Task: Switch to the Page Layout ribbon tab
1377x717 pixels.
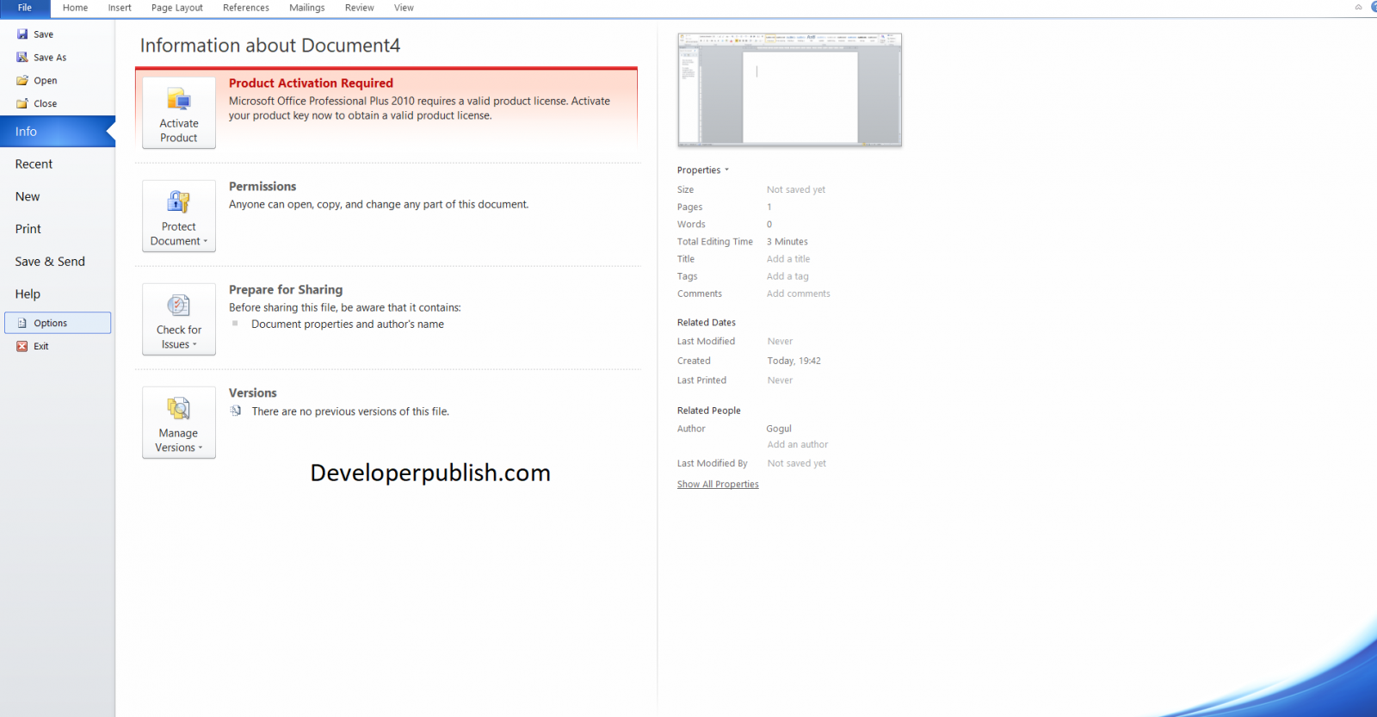Action: [176, 8]
